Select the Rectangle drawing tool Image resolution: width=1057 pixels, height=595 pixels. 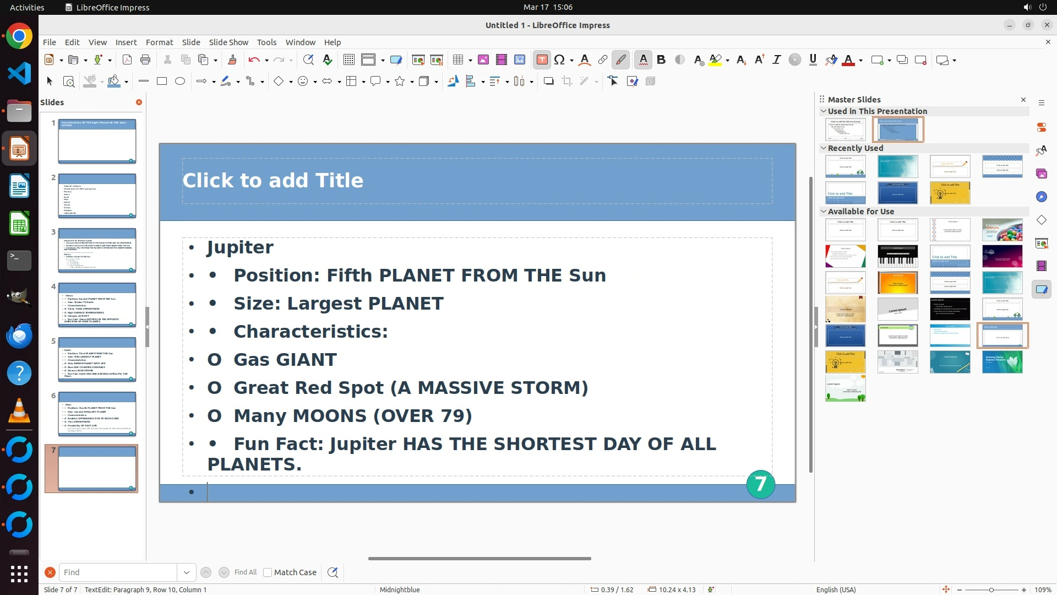click(x=162, y=82)
